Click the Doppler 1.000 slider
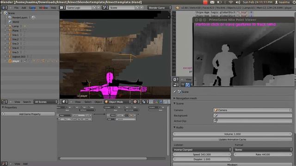The height and width of the screenshot is (166, 296). pyautogui.click(x=202, y=159)
